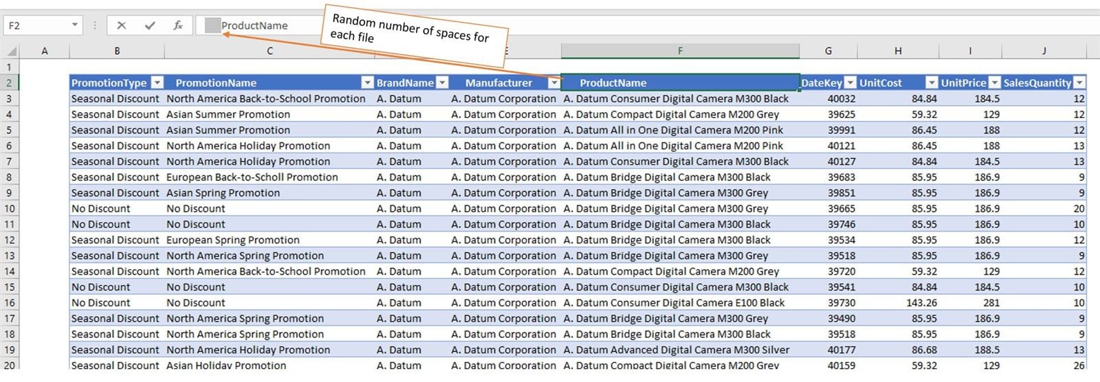Viewport: 1100px width, 382px height.
Task: Click the Enter checkmark formula bar icon
Action: tap(150, 25)
